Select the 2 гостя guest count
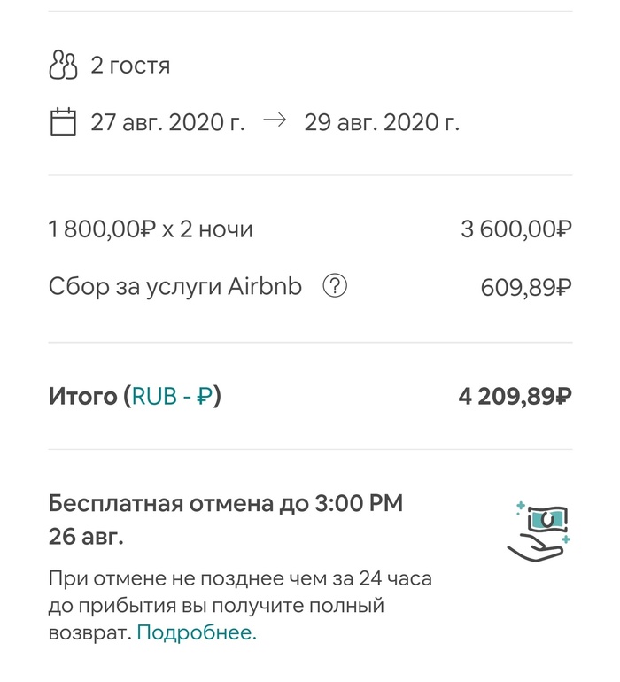 tap(130, 66)
